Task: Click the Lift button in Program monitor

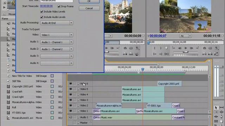Action: pyautogui.click(x=204, y=54)
